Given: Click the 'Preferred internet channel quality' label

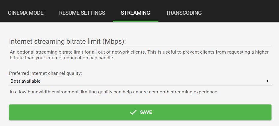Looking at the screenshot, I should click(x=45, y=73).
